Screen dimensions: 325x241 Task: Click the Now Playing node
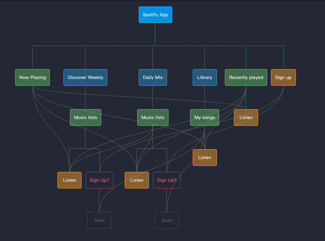point(32,77)
